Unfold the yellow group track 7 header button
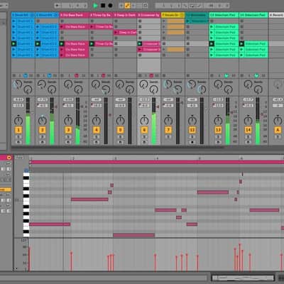 pos(182,15)
